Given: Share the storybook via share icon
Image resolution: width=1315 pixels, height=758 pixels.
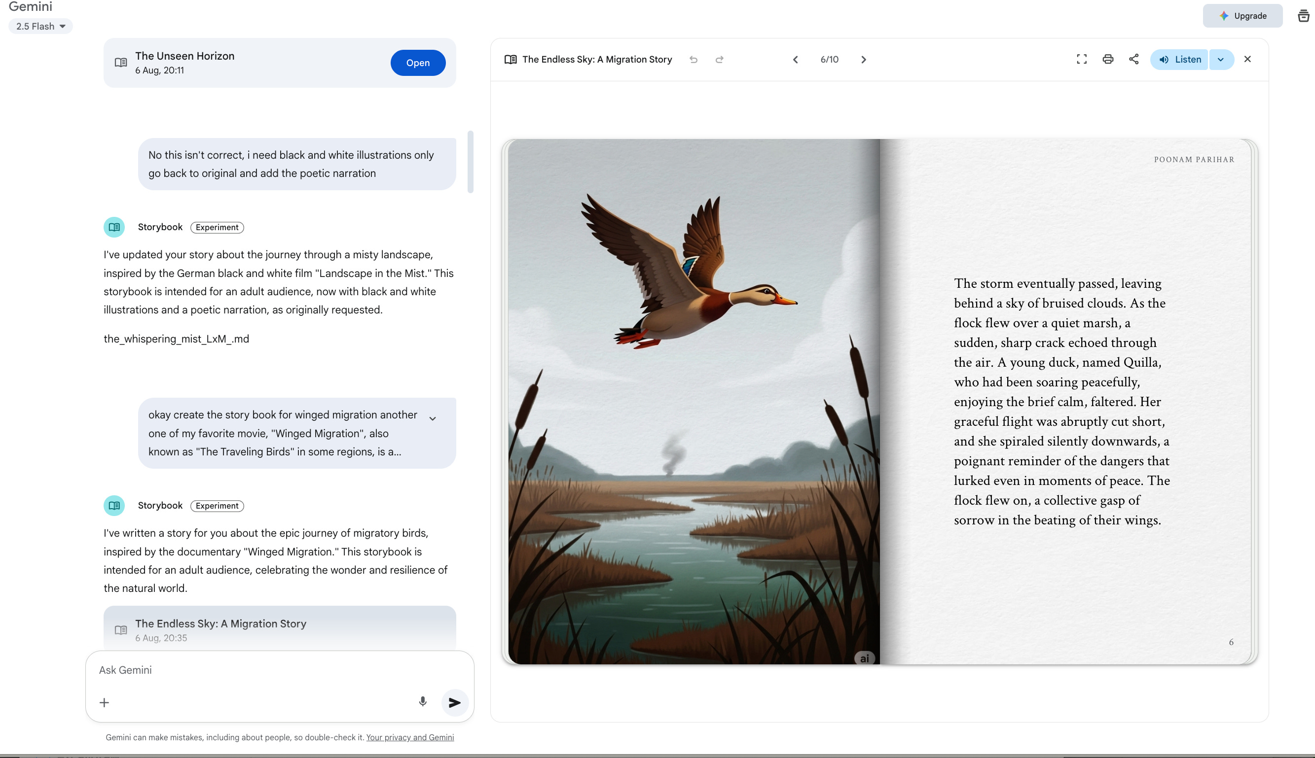Looking at the screenshot, I should point(1133,59).
